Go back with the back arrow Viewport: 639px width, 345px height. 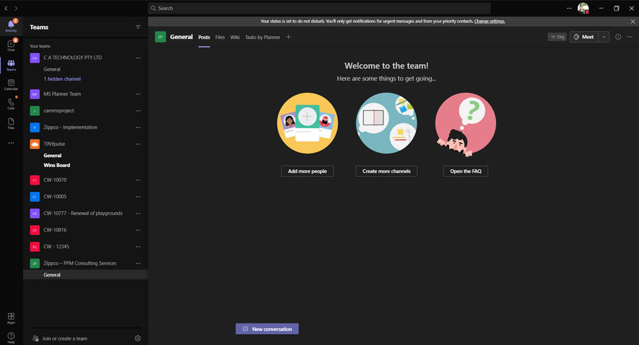pyautogui.click(x=5, y=8)
